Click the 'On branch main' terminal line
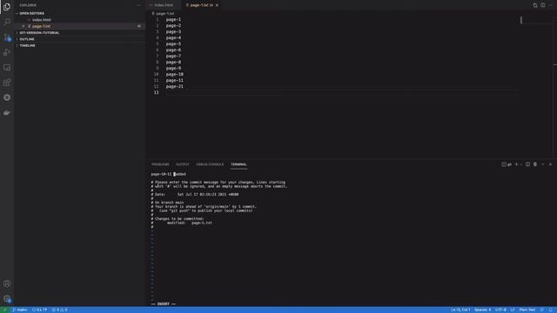The height and width of the screenshot is (313, 557). pyautogui.click(x=169, y=203)
